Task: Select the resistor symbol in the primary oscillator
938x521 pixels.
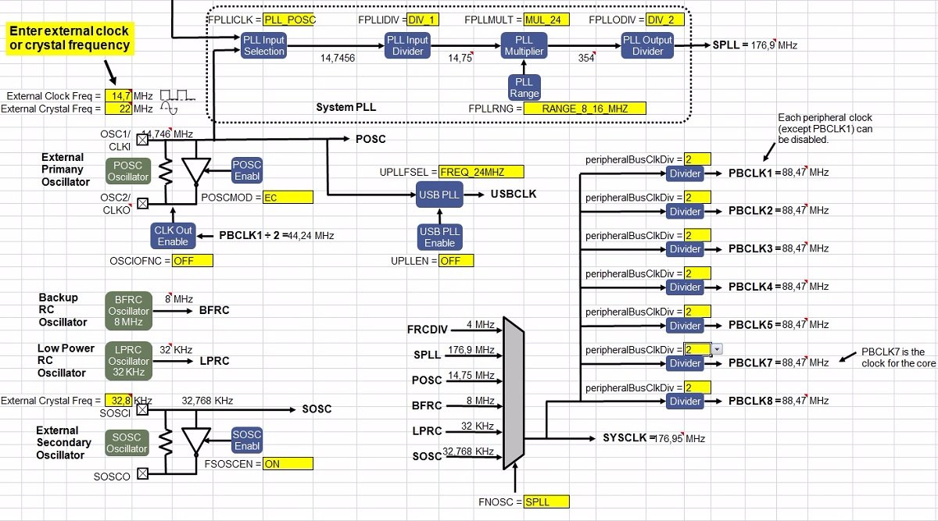Action: [x=166, y=172]
